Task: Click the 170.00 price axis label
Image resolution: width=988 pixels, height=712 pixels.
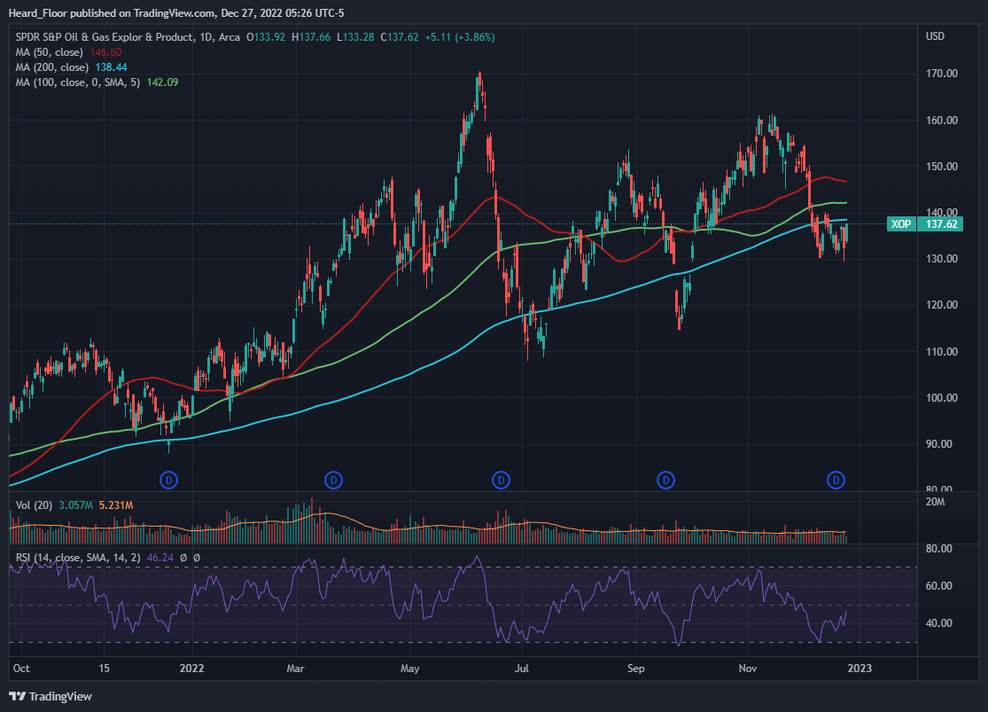Action: pos(941,74)
